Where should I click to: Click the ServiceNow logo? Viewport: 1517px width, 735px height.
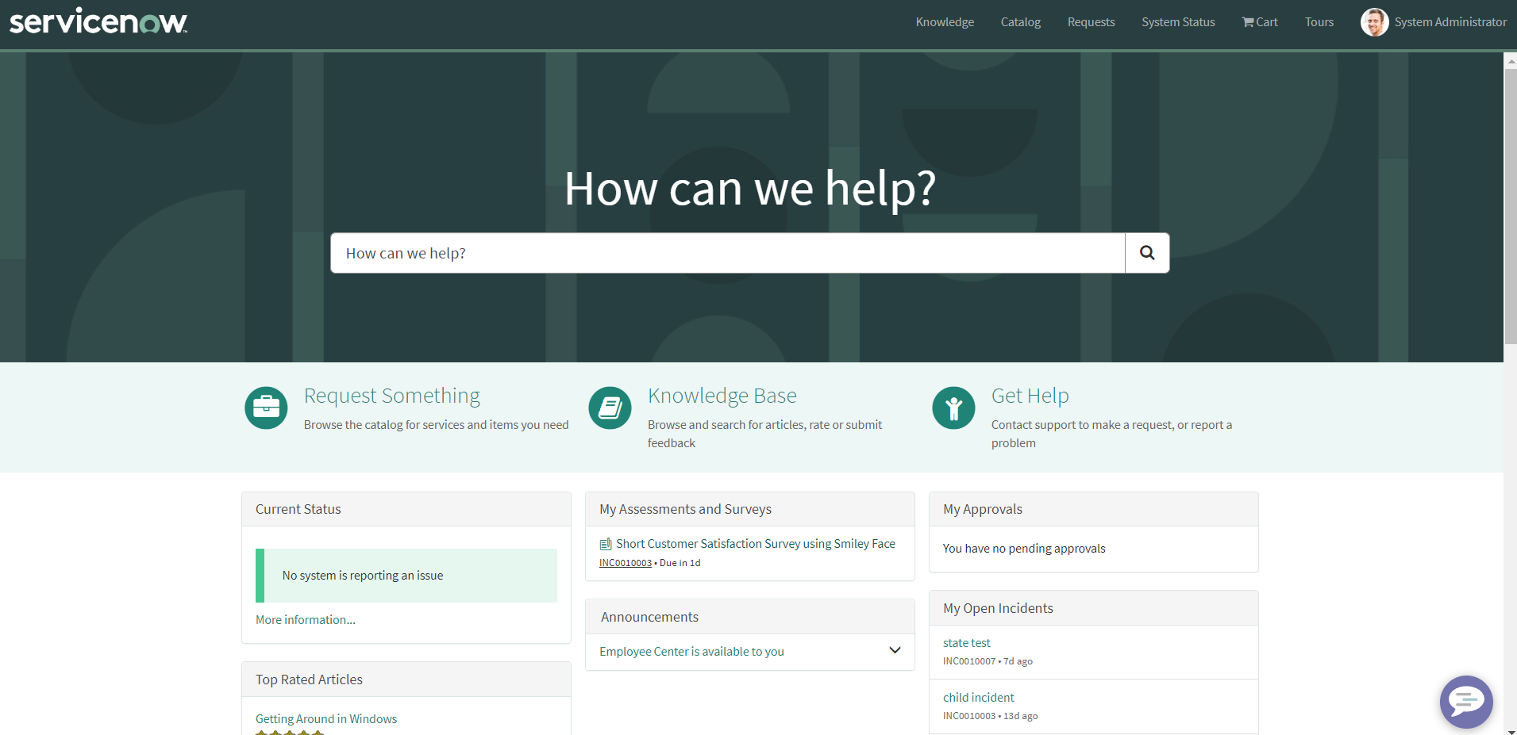pyautogui.click(x=98, y=21)
